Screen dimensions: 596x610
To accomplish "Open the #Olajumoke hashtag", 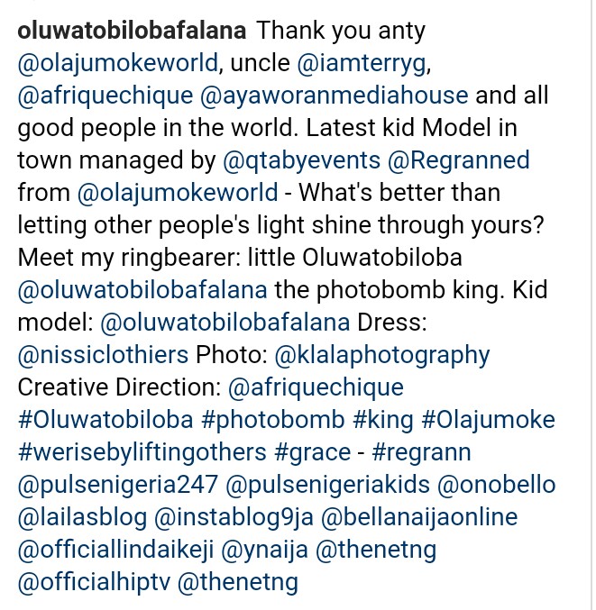I will (488, 420).
